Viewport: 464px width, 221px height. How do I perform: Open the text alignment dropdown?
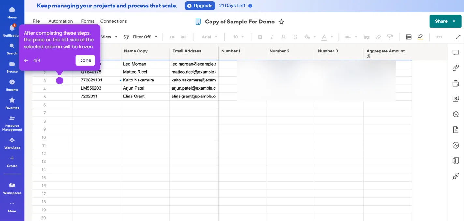click(x=351, y=37)
